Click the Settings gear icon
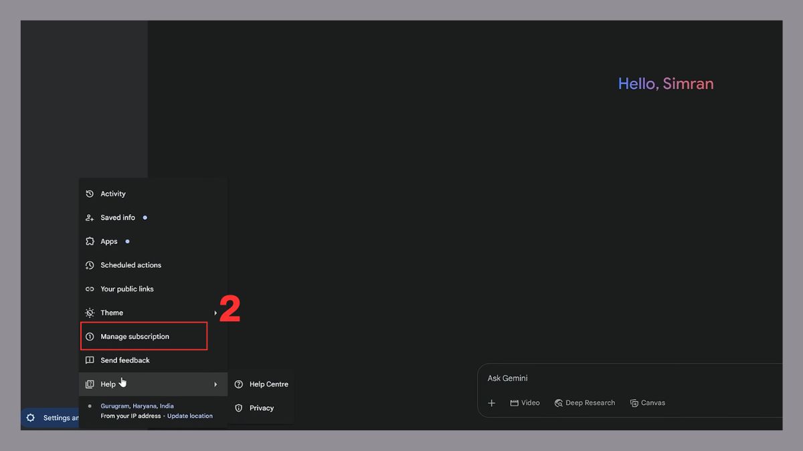803x451 pixels. 30,418
